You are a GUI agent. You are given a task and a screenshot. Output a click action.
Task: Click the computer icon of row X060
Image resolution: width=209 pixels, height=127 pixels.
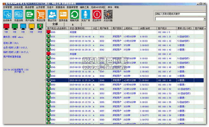48,119
